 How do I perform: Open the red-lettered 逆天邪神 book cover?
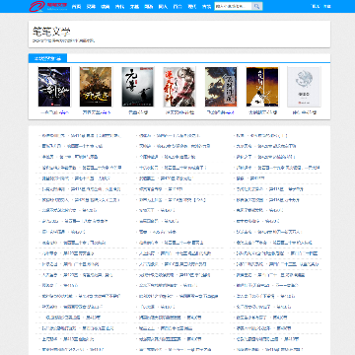click(x=179, y=87)
